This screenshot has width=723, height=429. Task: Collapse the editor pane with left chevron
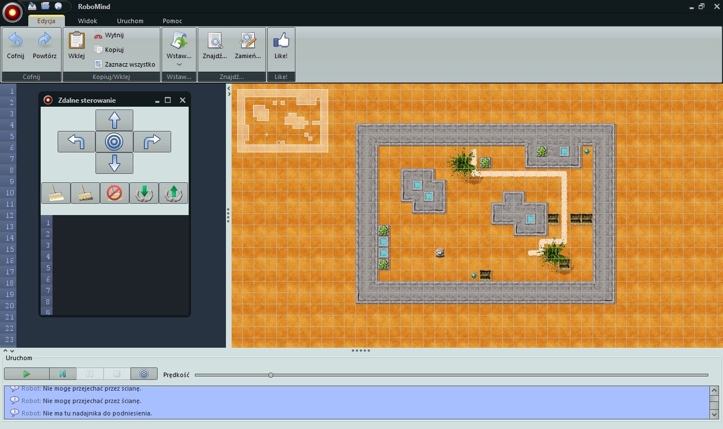pyautogui.click(x=229, y=87)
